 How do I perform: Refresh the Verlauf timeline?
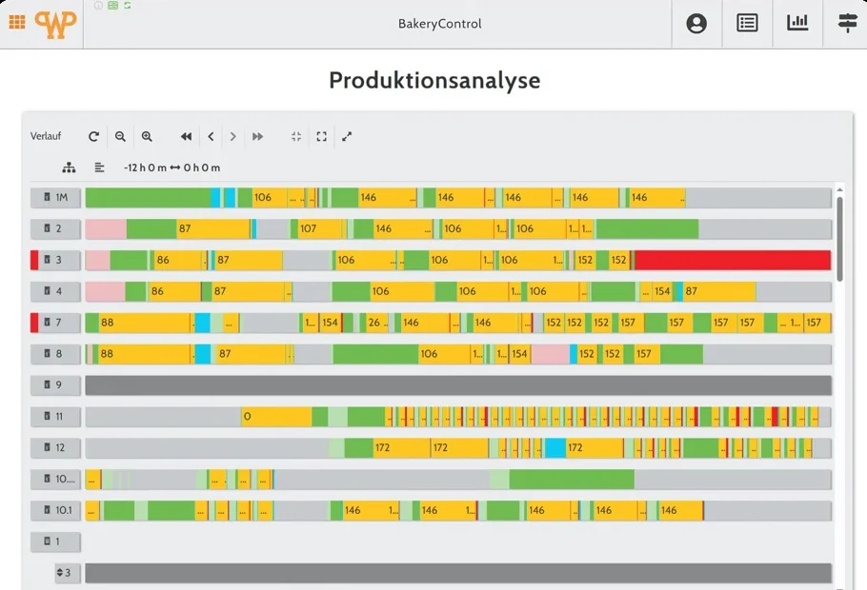(93, 136)
